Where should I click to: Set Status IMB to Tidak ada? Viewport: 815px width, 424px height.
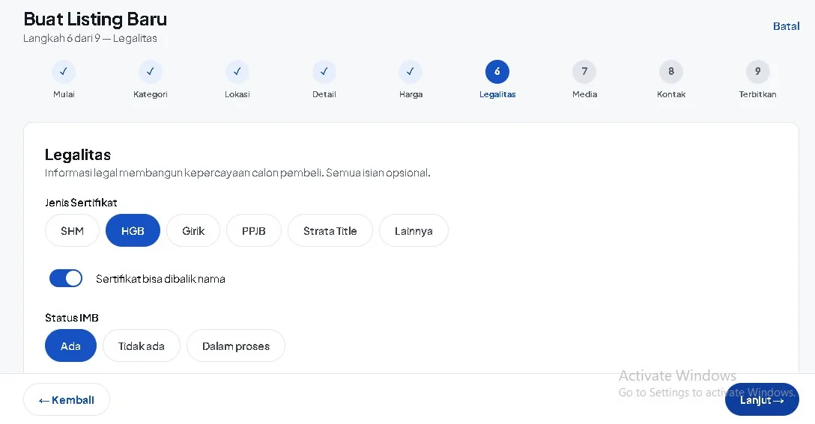point(142,345)
